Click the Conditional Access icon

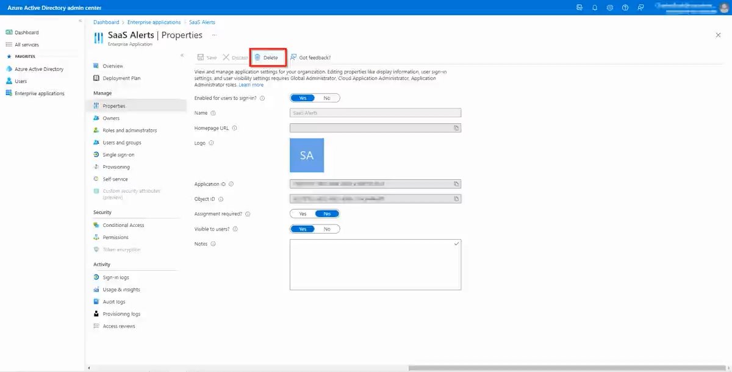pos(96,225)
